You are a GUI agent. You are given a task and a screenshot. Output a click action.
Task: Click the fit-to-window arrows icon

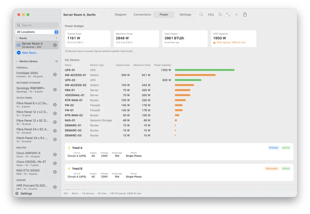tap(228, 14)
